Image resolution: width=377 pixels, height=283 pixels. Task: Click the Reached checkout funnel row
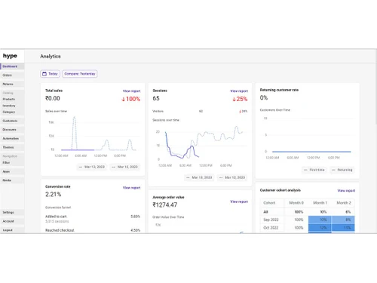tap(93, 230)
